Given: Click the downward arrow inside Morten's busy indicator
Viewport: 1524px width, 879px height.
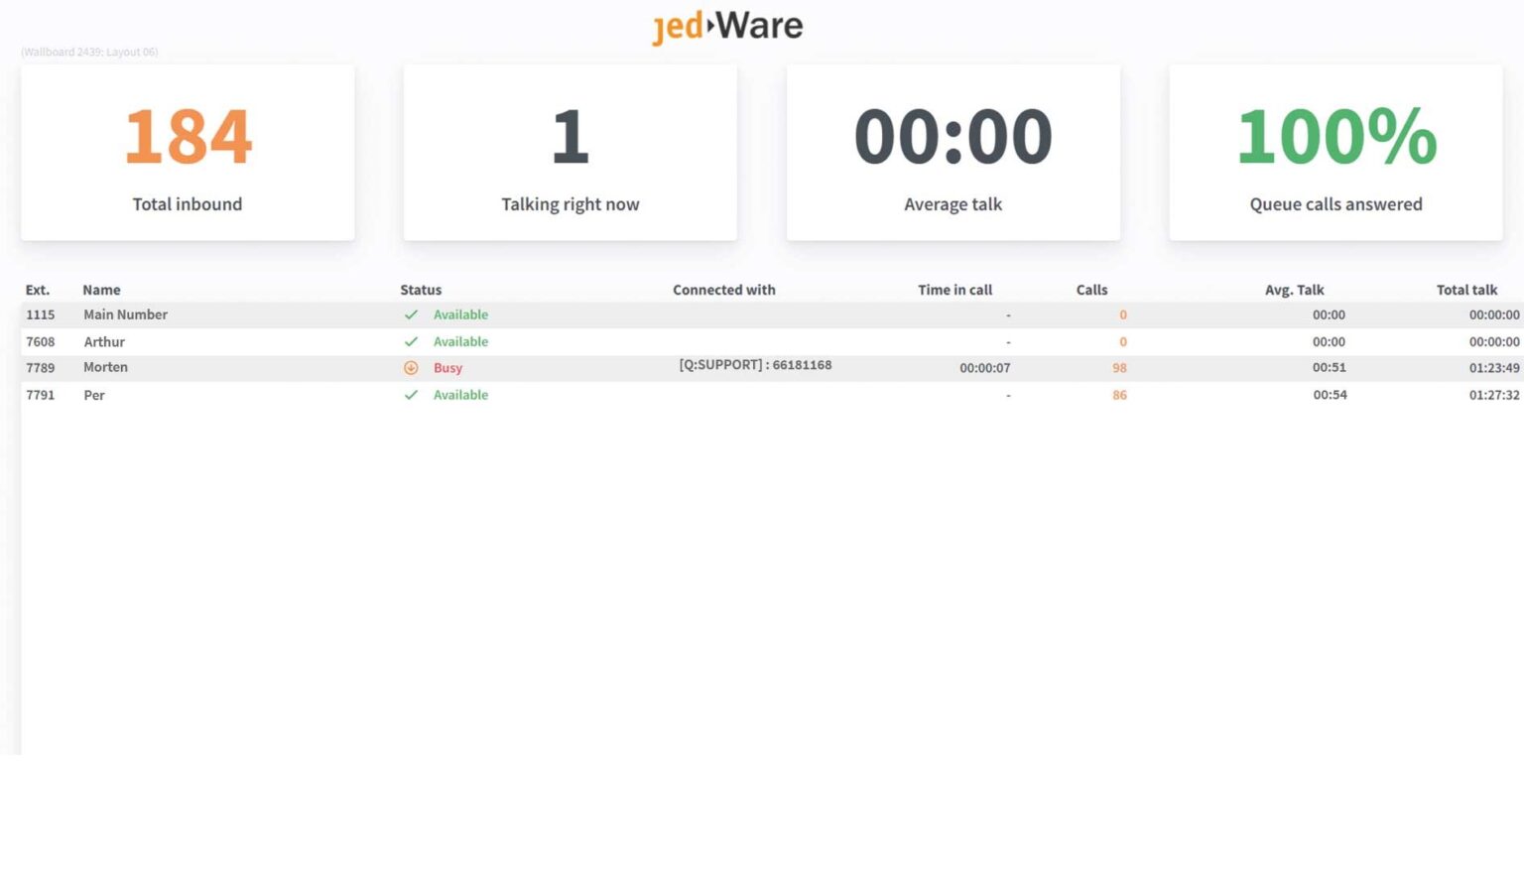Looking at the screenshot, I should click(x=411, y=367).
